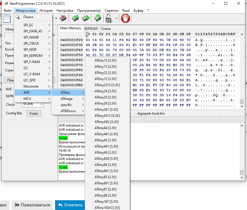Click the new file document icon

pyautogui.click(x=7, y=19)
